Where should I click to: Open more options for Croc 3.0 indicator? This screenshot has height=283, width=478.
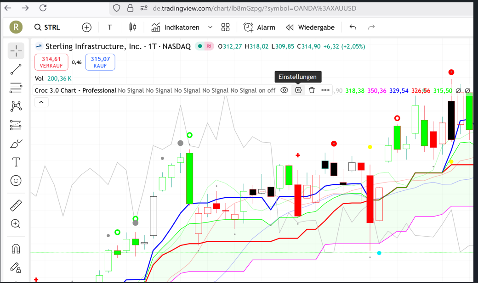point(325,90)
